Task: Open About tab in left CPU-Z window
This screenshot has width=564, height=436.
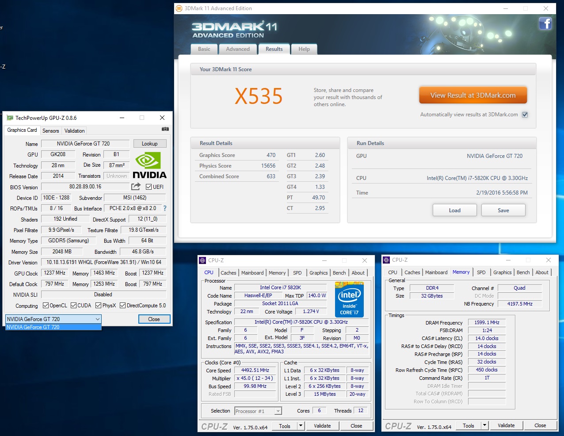Action: point(358,273)
